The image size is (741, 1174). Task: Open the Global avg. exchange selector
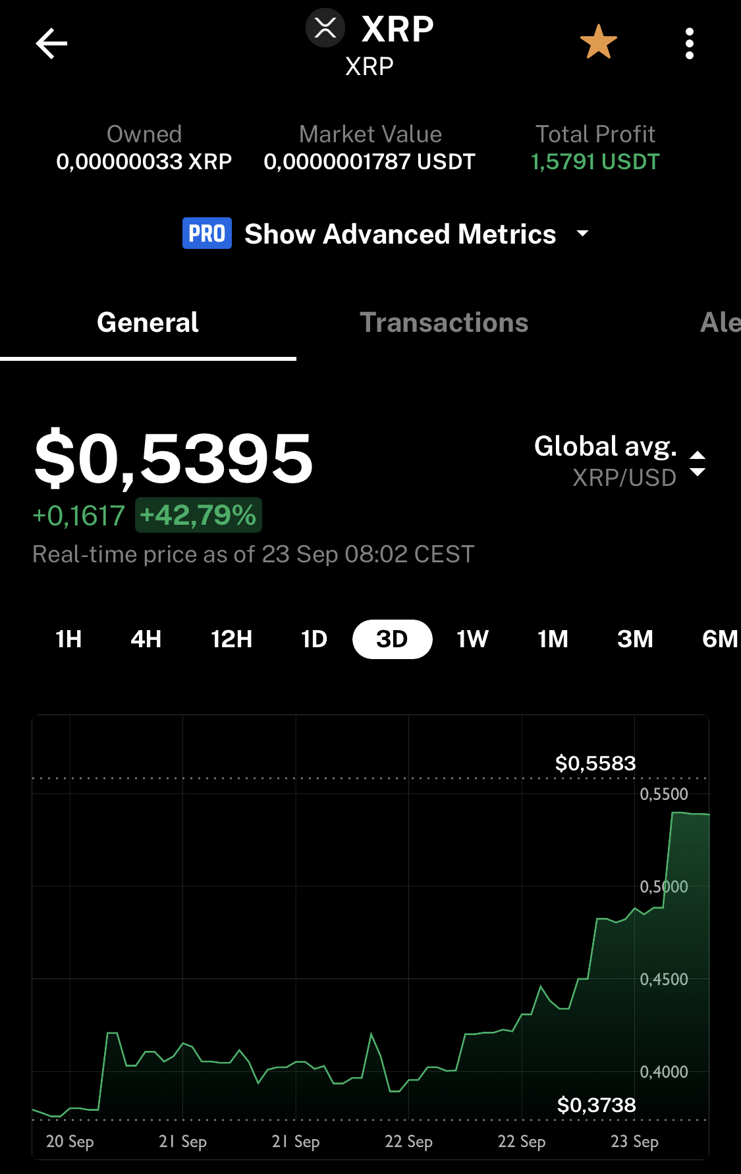tap(605, 446)
